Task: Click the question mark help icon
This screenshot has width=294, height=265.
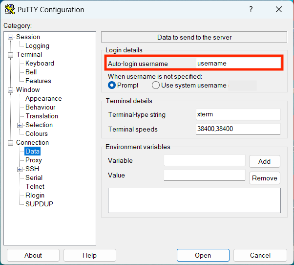Action: click(251, 9)
